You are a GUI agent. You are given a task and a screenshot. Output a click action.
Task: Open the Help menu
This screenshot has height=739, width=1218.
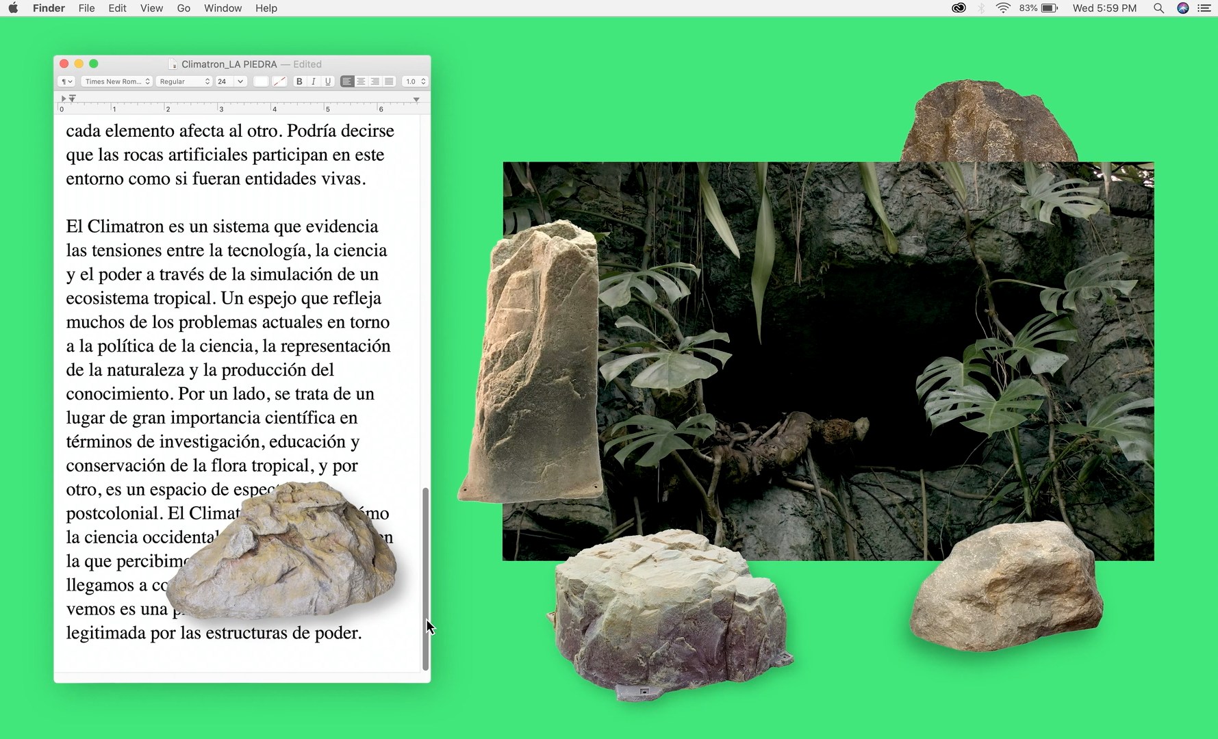[266, 8]
